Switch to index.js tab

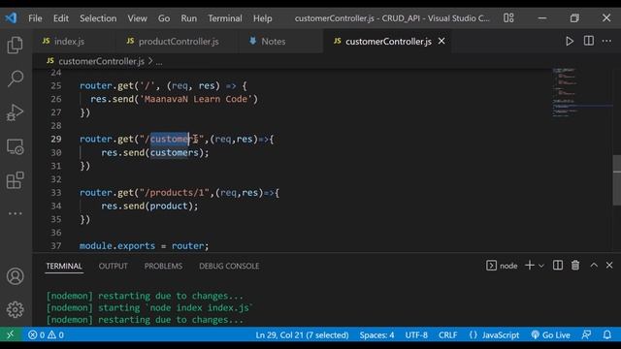[74, 41]
